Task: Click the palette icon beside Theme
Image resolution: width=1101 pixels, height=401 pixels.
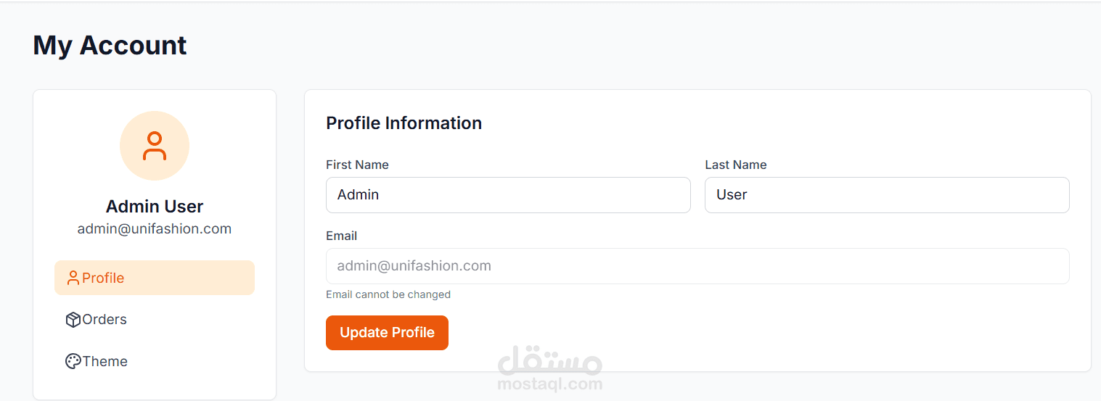Action: click(x=73, y=361)
